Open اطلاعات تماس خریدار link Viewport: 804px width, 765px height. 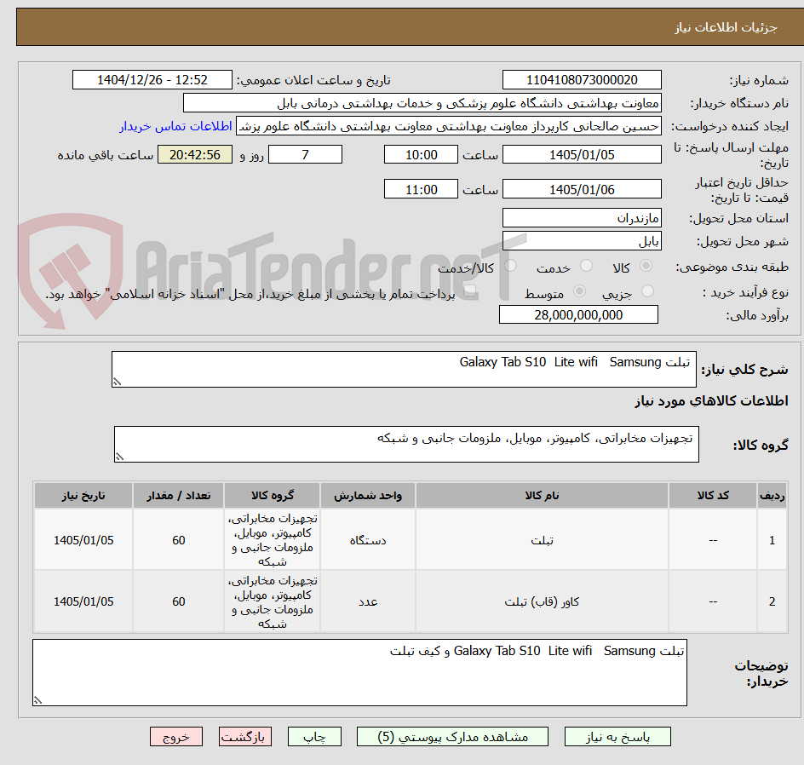click(175, 126)
